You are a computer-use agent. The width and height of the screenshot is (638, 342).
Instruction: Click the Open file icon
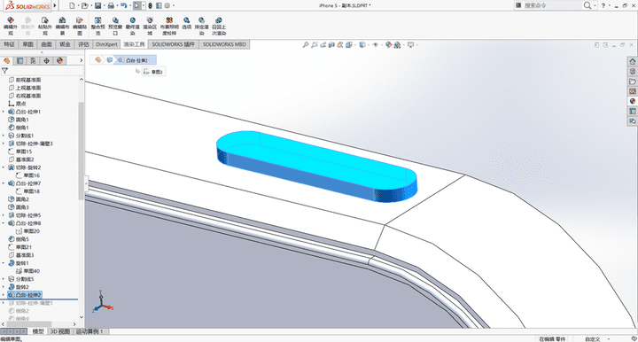pos(84,5)
